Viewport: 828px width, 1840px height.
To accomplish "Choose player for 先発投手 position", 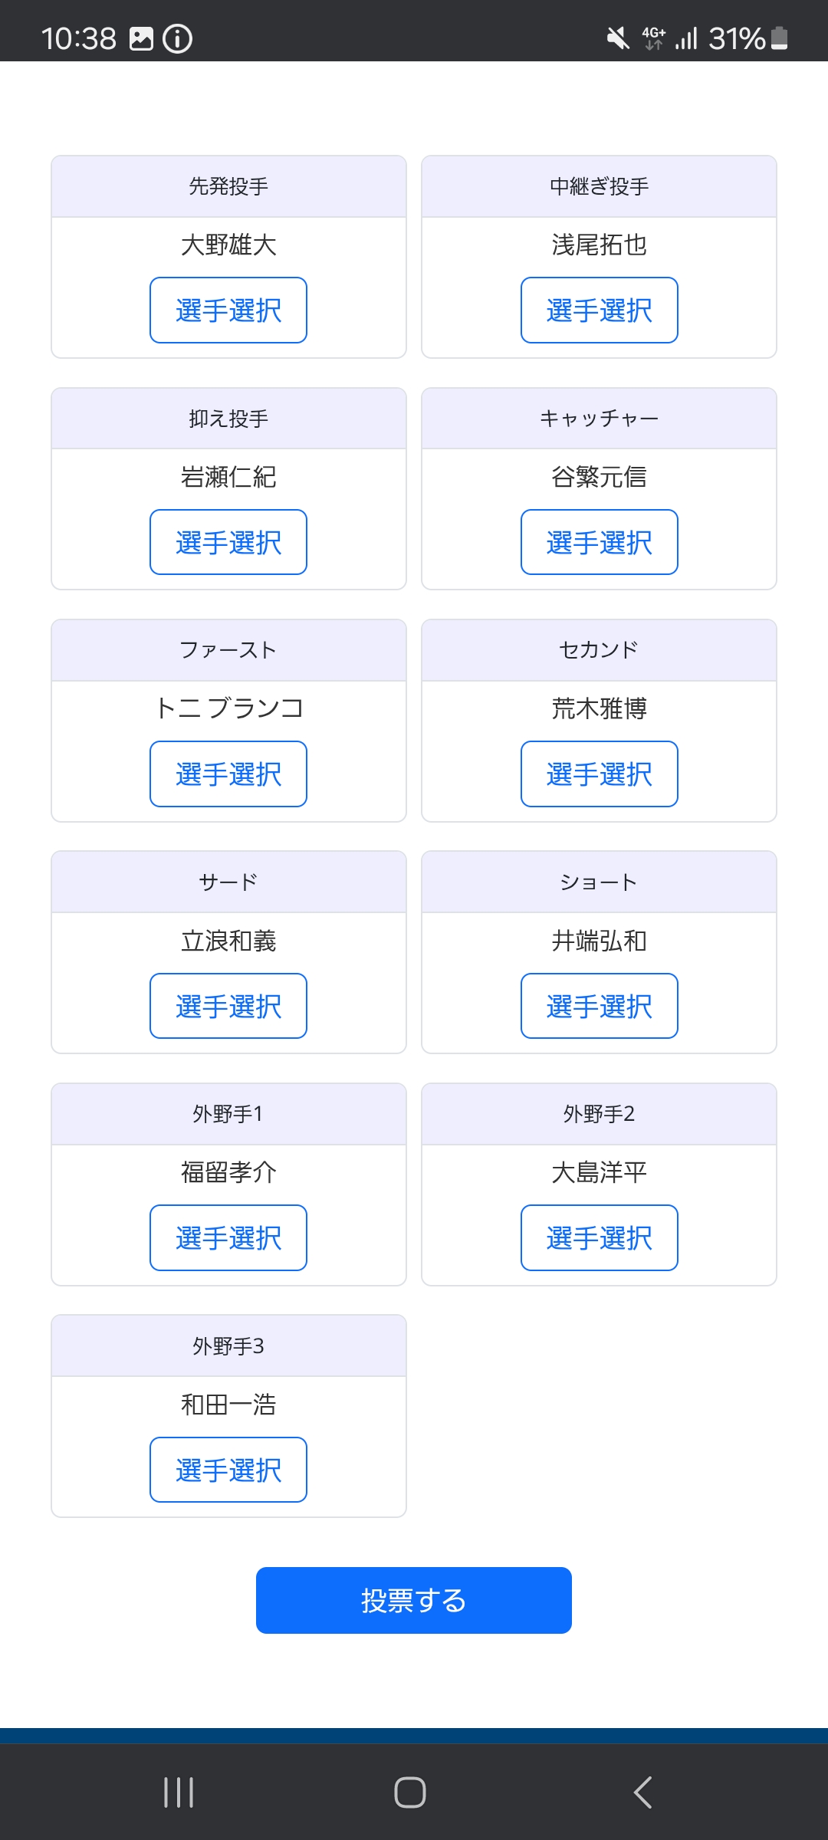I will [x=228, y=310].
